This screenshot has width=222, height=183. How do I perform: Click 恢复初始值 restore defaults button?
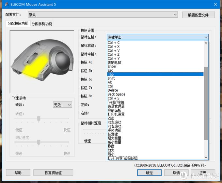[x=53, y=173]
